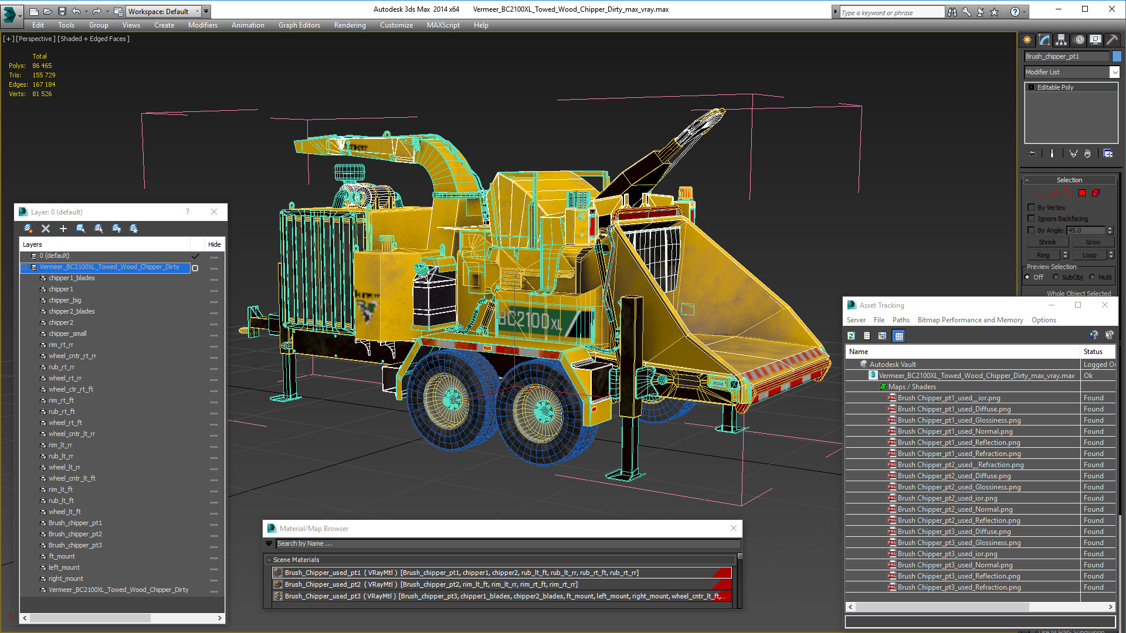Viewport: 1126px width, 633px height.
Task: Select the Multi preview selection radio button
Action: click(x=1092, y=277)
